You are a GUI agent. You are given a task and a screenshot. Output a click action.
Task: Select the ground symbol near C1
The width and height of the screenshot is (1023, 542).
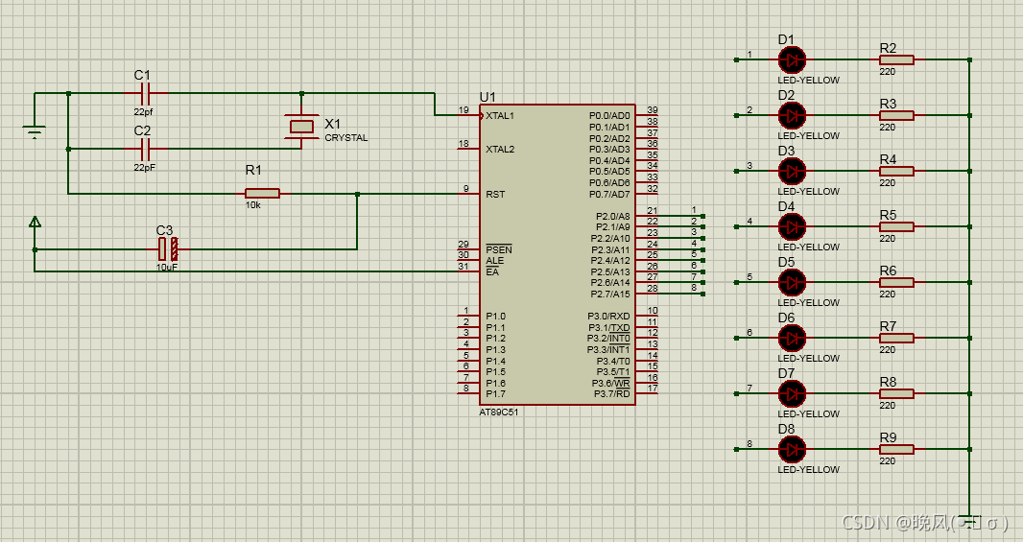(x=35, y=132)
